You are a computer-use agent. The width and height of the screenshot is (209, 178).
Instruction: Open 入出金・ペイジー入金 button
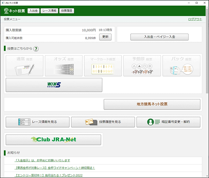[160, 37]
